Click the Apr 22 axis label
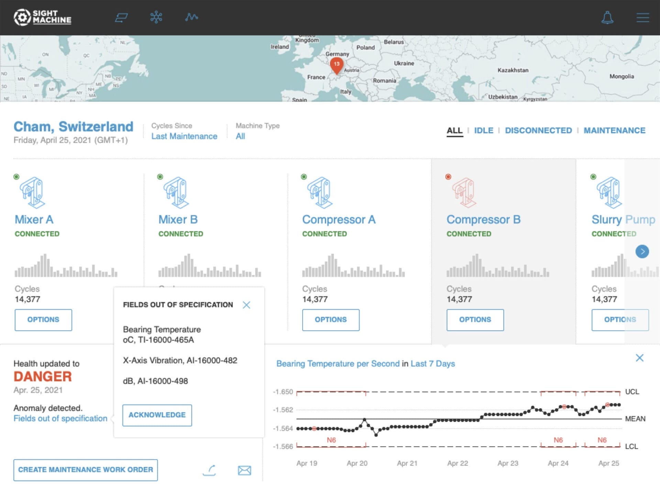The width and height of the screenshot is (660, 494). tap(458, 463)
